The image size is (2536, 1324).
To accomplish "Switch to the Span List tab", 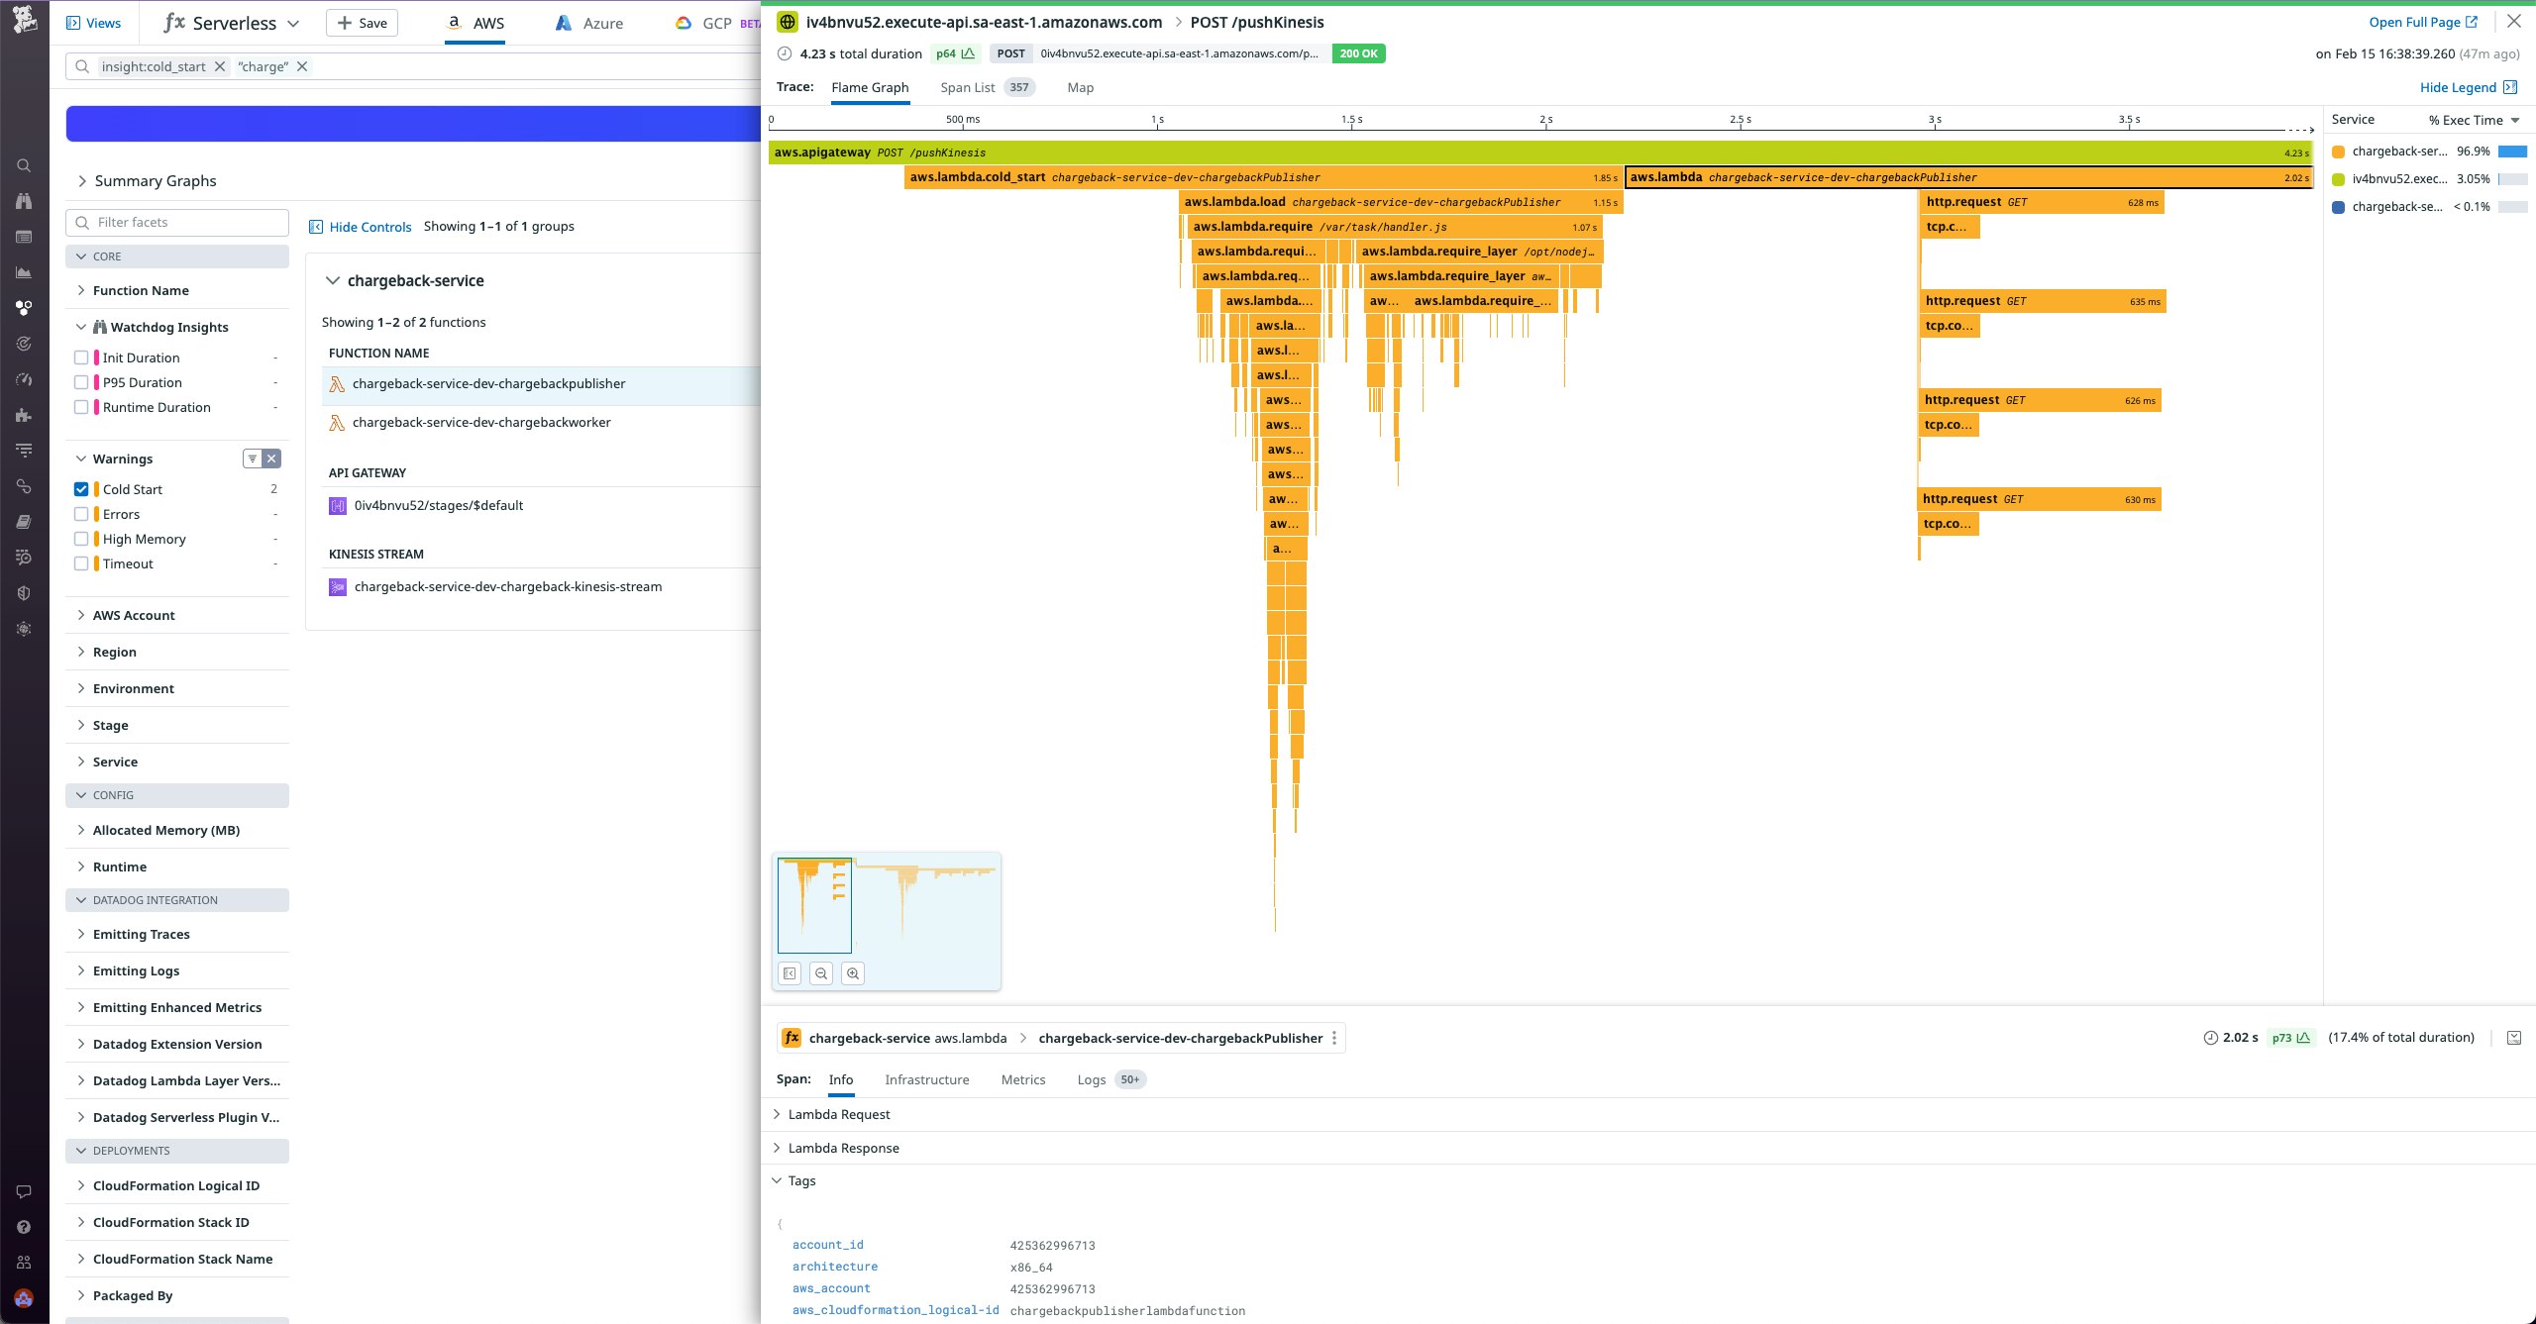I will coord(967,87).
